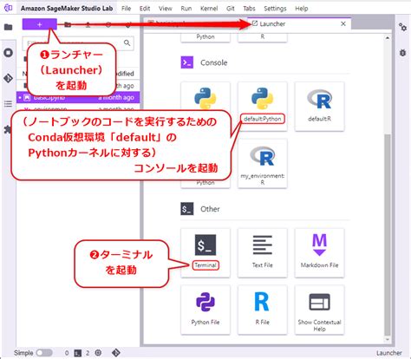Open the File menu
This screenshot has width=411, height=359.
coord(126,9)
